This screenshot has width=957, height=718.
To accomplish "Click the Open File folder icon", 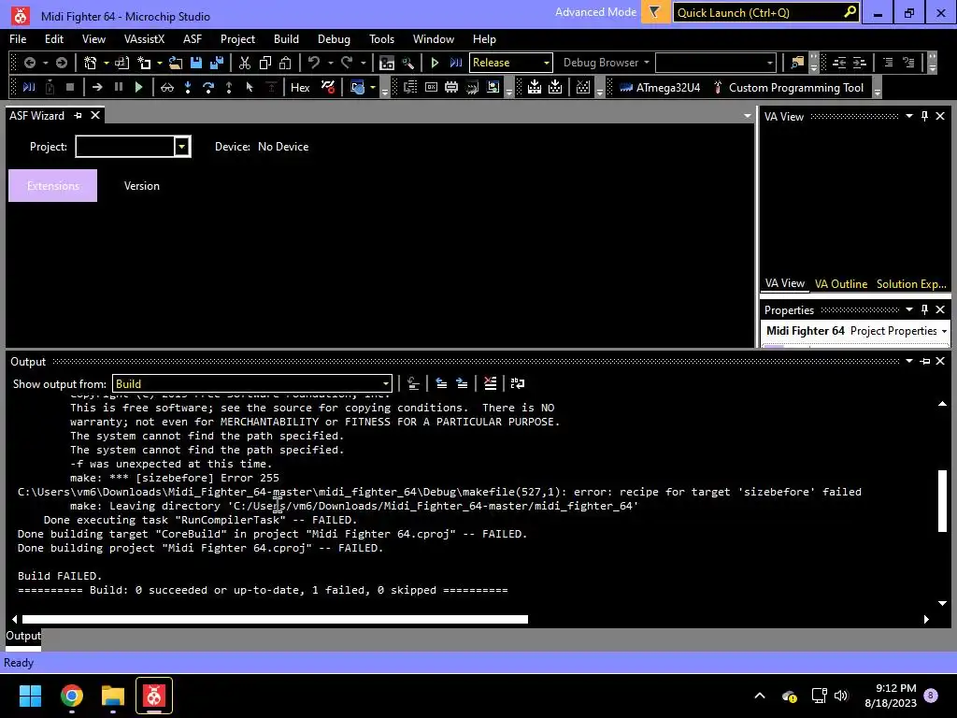I will click(176, 63).
